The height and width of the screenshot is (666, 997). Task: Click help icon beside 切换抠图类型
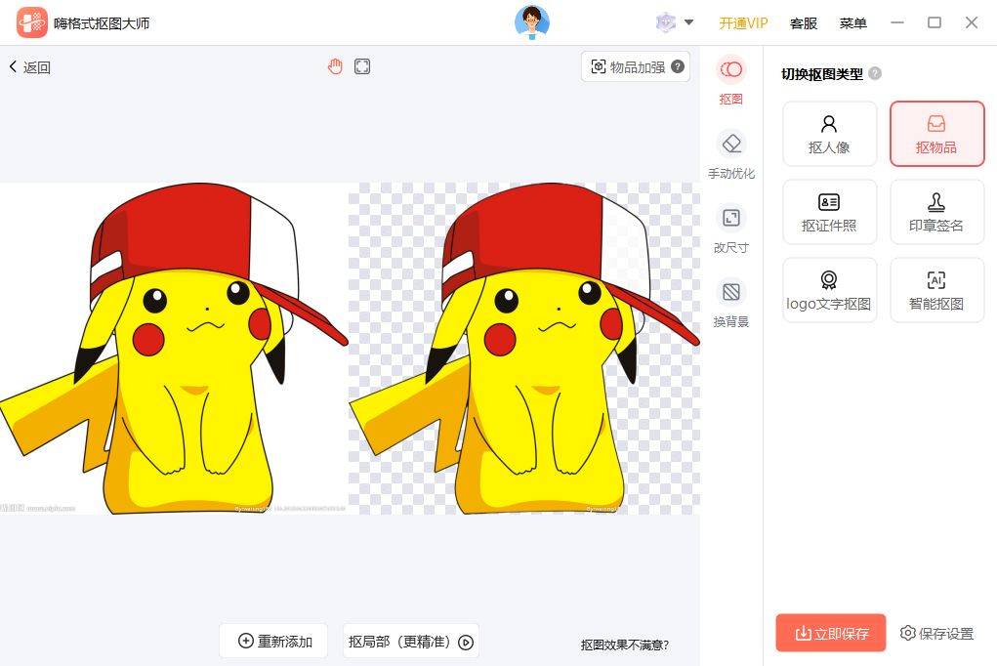click(x=875, y=73)
